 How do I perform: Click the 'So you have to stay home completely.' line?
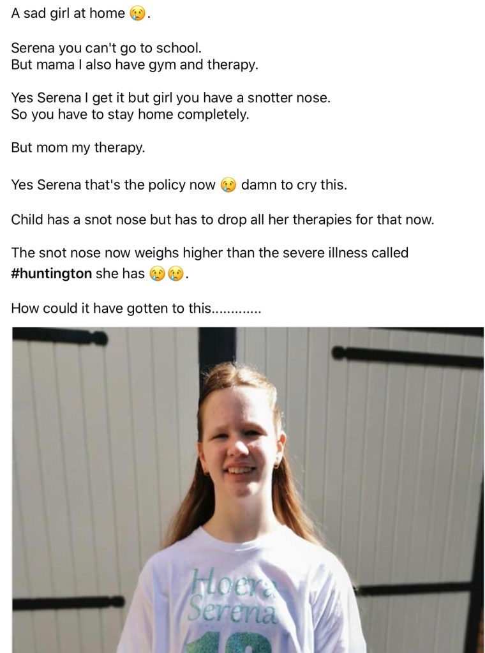(130, 114)
